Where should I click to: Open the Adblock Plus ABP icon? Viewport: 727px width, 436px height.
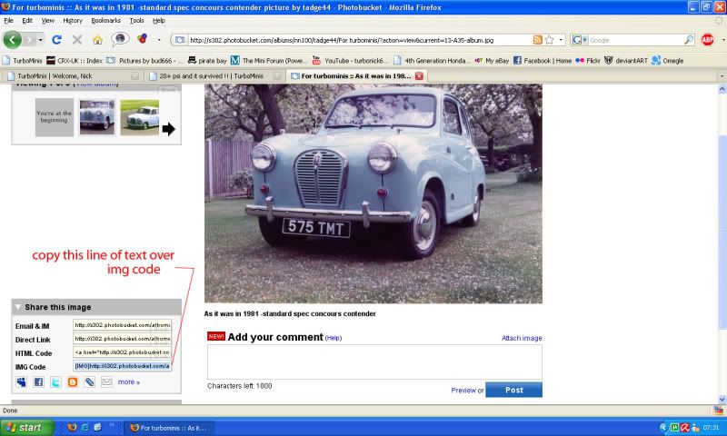click(707, 40)
